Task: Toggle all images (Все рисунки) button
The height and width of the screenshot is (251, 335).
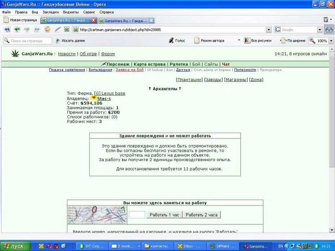Action: click(258, 41)
